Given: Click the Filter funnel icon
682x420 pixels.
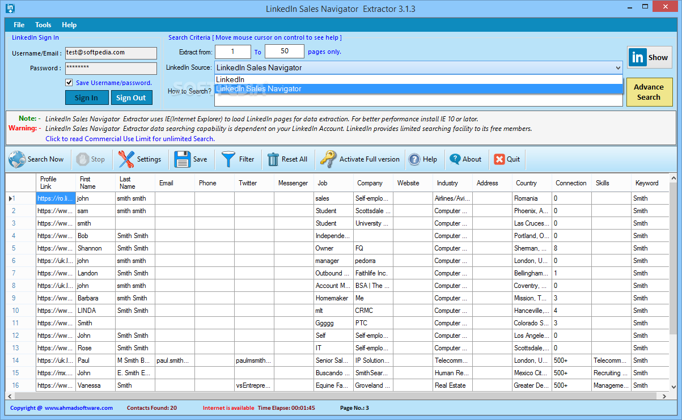Looking at the screenshot, I should 228,159.
